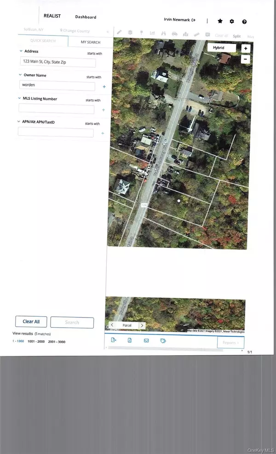Zoom out the map with minus button
276x454 pixels.
[x=246, y=59]
